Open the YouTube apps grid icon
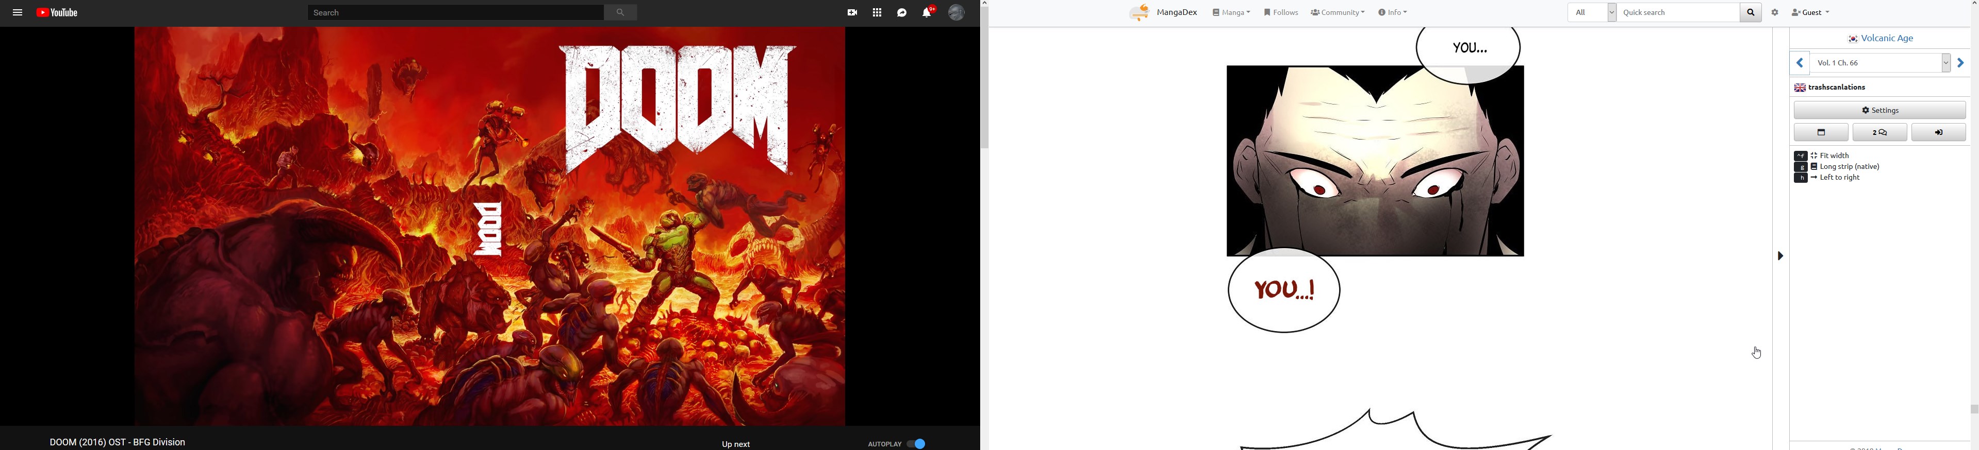Image resolution: width=1979 pixels, height=450 pixels. click(877, 12)
